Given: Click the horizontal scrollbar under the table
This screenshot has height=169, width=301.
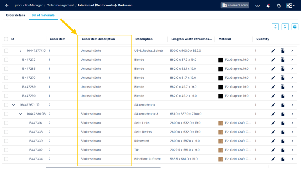Looking at the screenshot, I should point(103,167).
